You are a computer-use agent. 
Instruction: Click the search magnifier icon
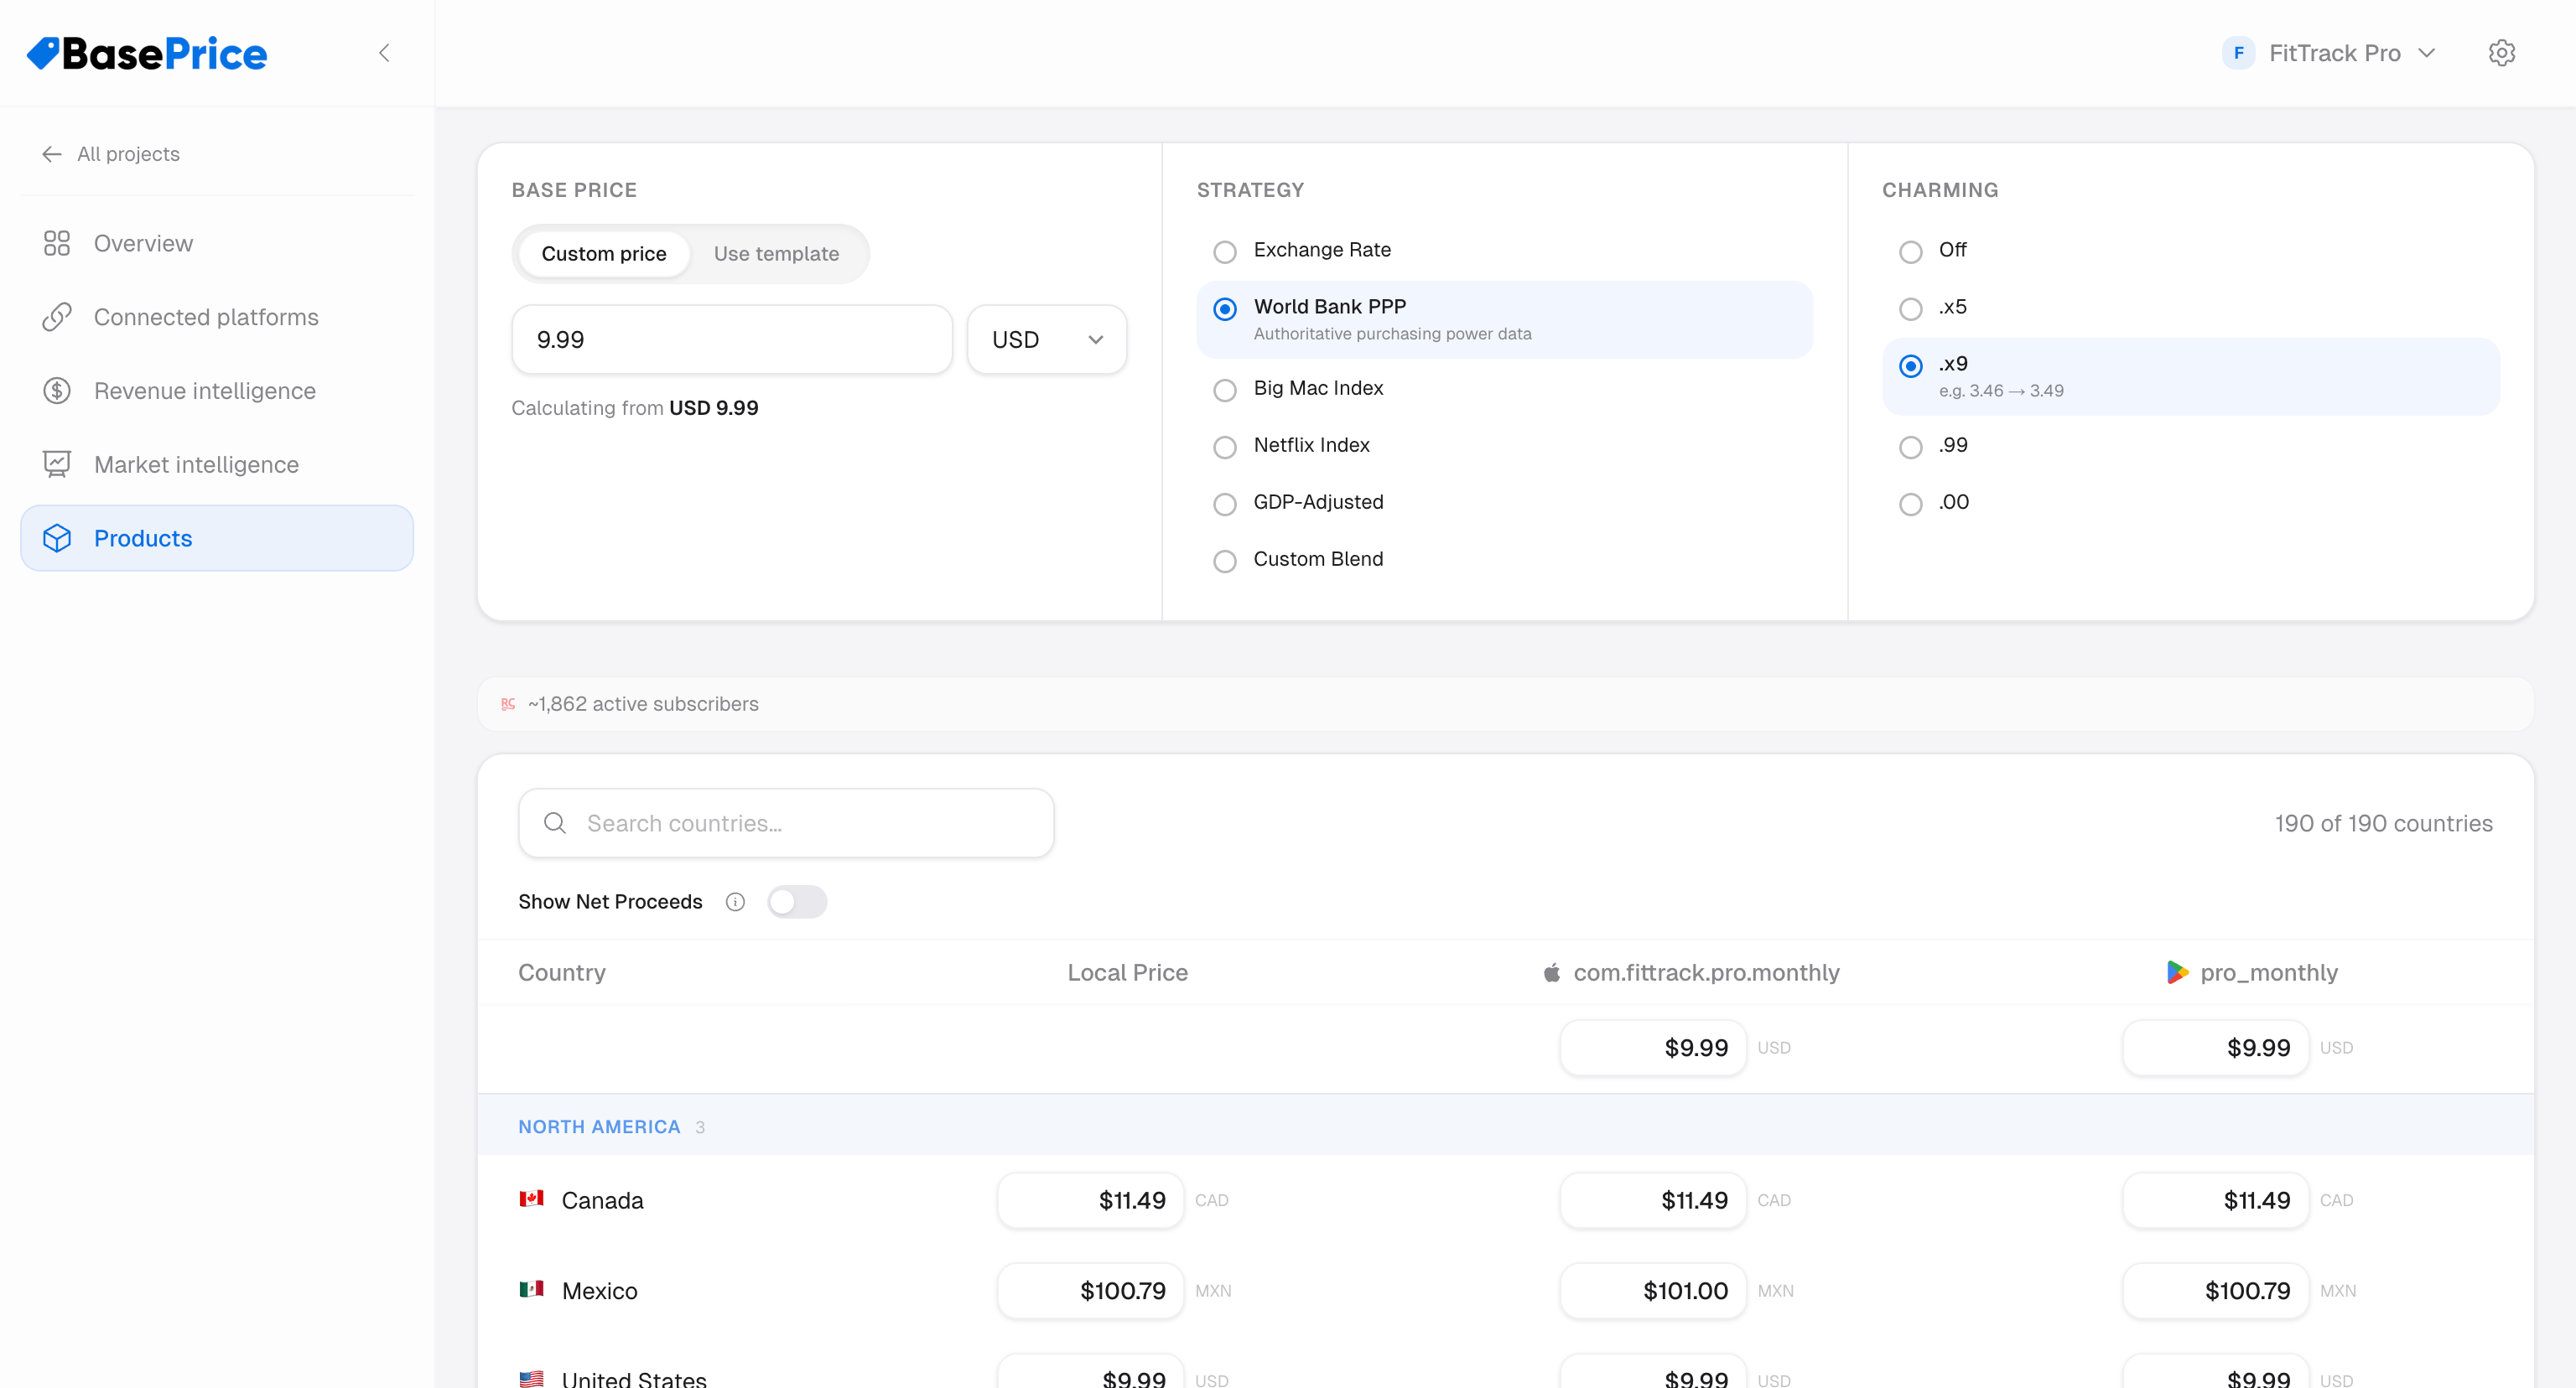555,823
